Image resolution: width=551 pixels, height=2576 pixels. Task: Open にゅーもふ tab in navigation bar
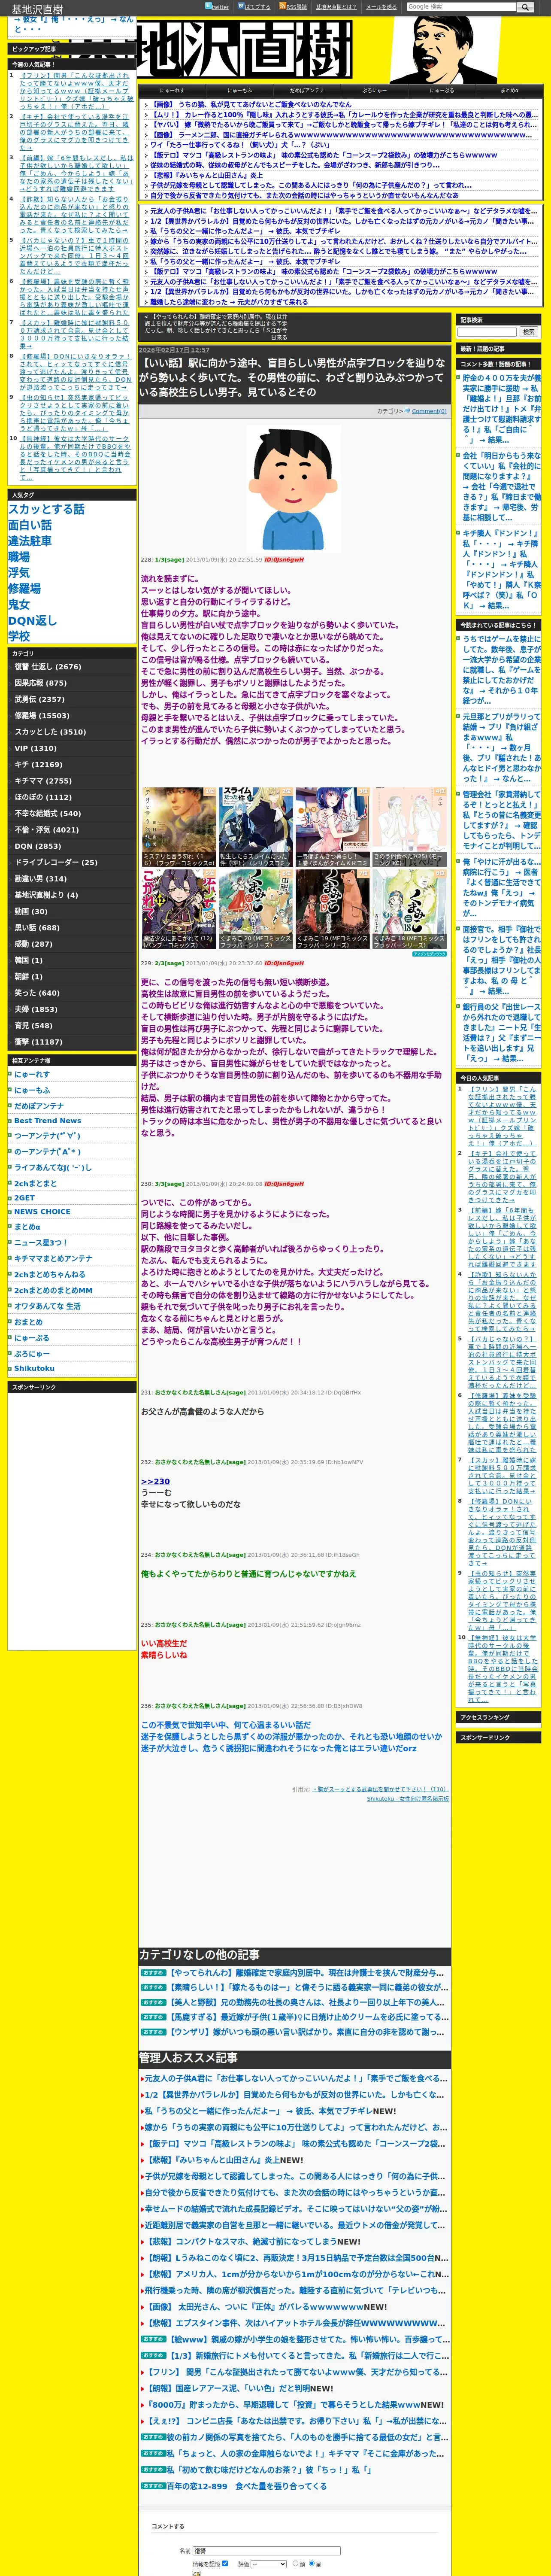(x=239, y=90)
